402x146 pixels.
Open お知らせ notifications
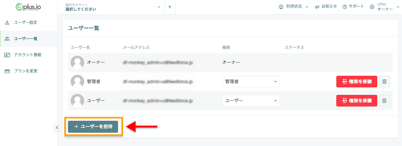coord(326,7)
